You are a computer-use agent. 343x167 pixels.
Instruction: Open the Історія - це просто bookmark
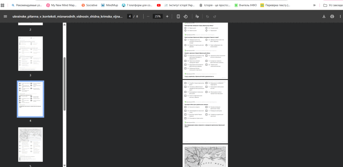click(215, 5)
